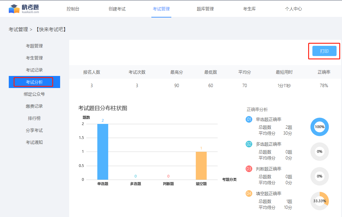The height and width of the screenshot is (217, 342).
Task: Click the 报名人数 column header
Action: (92, 72)
